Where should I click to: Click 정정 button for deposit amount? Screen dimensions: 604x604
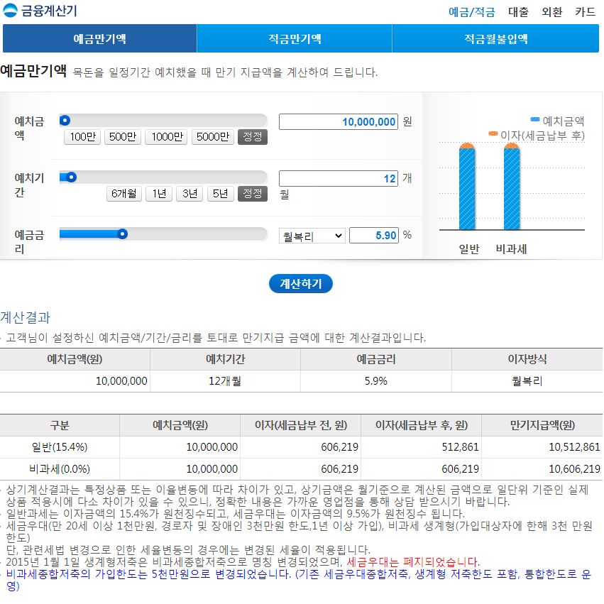252,137
